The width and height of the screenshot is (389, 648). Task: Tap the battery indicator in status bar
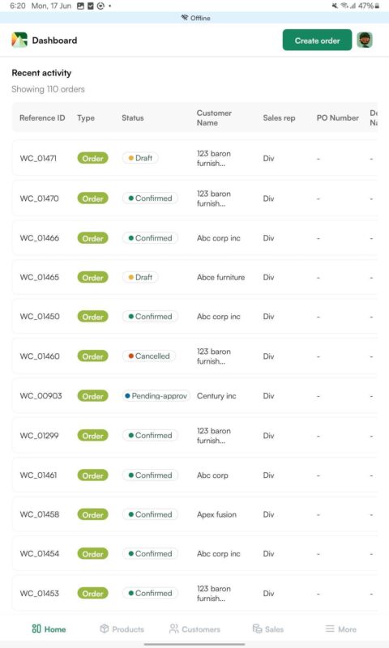(377, 6)
